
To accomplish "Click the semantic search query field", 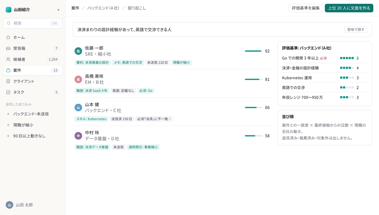I will coord(222,29).
